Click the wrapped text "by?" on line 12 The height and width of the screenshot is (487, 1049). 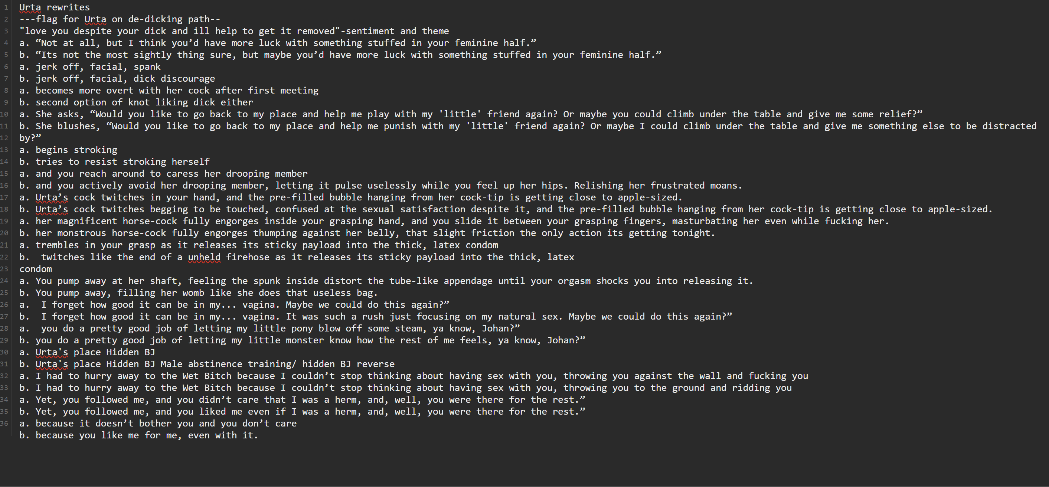click(x=30, y=138)
